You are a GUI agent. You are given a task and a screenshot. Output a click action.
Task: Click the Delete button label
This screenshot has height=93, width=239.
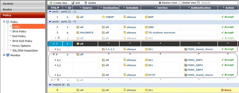pos(92,3)
